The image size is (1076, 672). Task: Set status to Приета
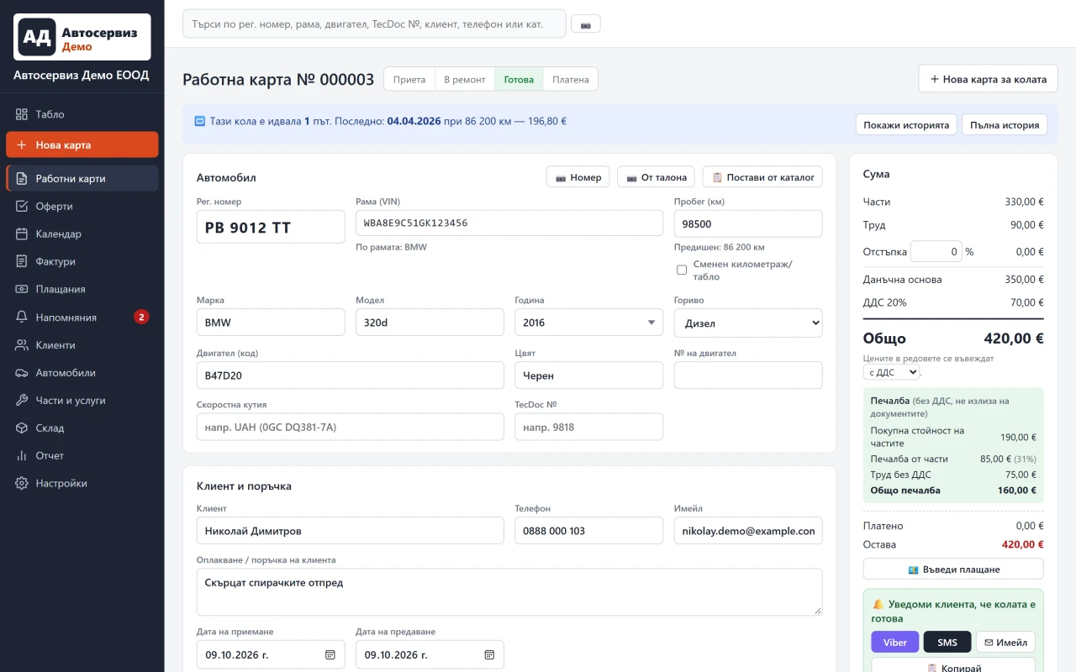[409, 79]
